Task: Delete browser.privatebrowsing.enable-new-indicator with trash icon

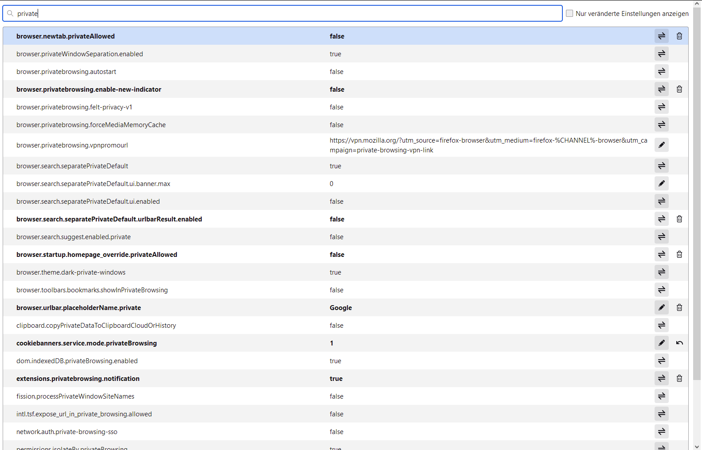Action: click(679, 89)
